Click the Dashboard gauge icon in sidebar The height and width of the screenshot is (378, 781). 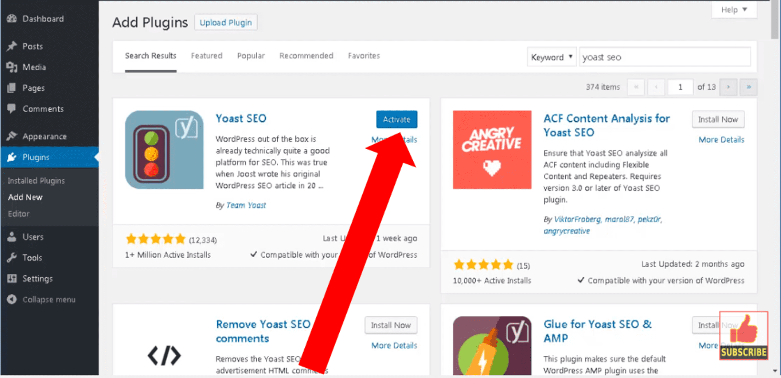pos(11,19)
